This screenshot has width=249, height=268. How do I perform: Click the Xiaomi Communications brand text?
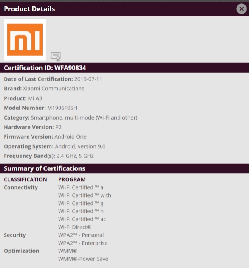(x=54, y=89)
